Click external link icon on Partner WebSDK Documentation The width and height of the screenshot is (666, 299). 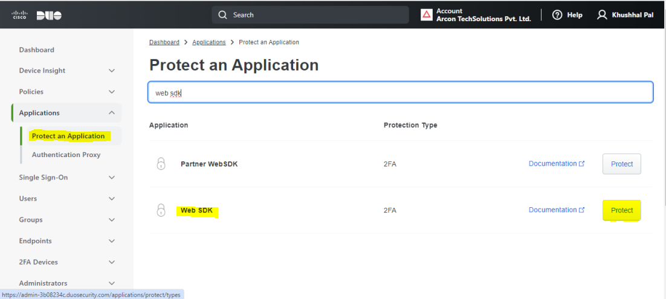581,164
